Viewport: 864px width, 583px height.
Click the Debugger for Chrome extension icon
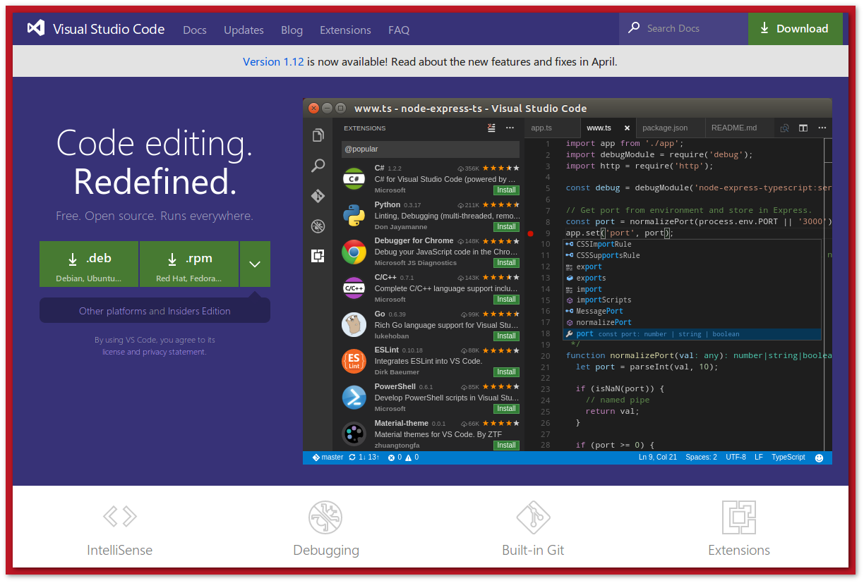(x=354, y=252)
